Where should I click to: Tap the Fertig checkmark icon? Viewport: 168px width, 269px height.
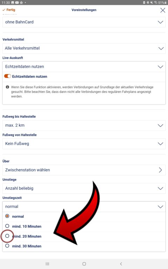click(3, 10)
